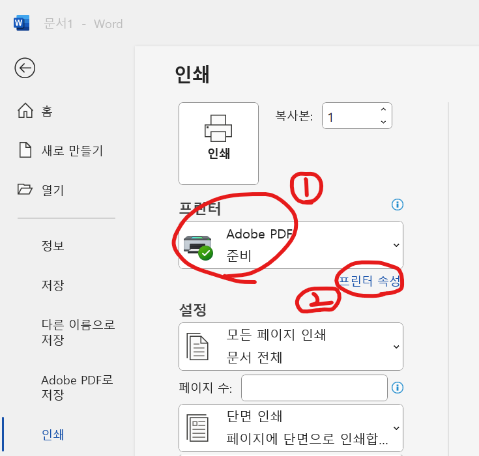This screenshot has height=456, width=479.
Task: Click the 설정 section heading
Action: click(x=192, y=309)
